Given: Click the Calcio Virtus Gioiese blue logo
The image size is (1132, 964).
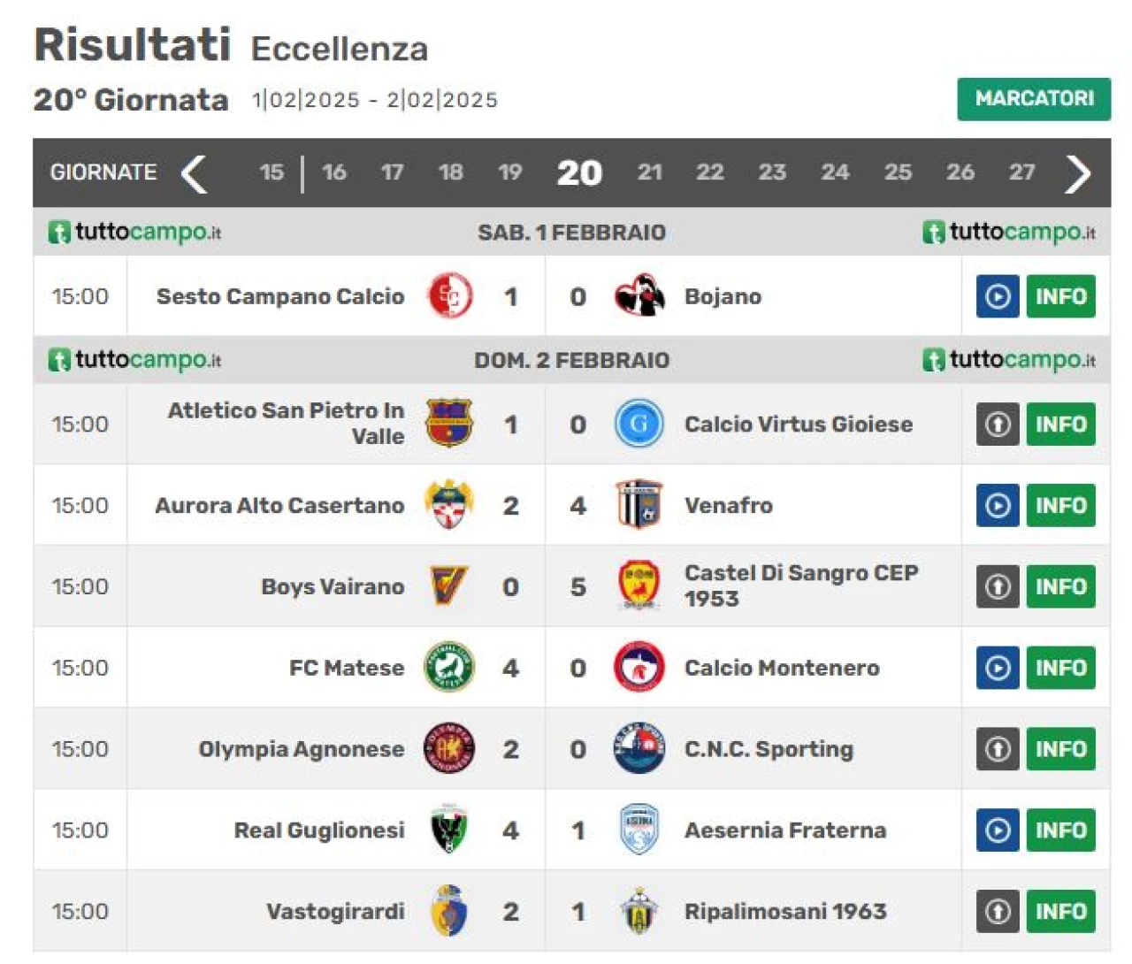Looking at the screenshot, I should tap(639, 425).
